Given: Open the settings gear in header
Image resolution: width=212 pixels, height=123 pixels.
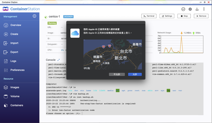Looking at the screenshot, I should [190, 9].
